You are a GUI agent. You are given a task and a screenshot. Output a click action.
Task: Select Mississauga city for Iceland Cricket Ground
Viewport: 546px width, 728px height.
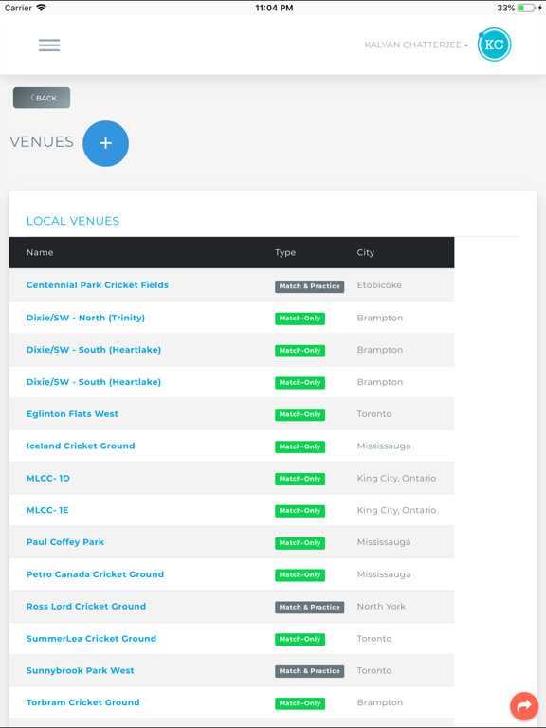[384, 446]
